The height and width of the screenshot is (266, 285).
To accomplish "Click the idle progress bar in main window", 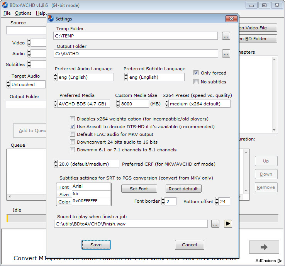I will point(26,218).
